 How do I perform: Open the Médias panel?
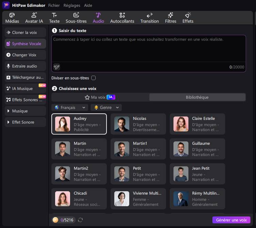tap(12, 18)
